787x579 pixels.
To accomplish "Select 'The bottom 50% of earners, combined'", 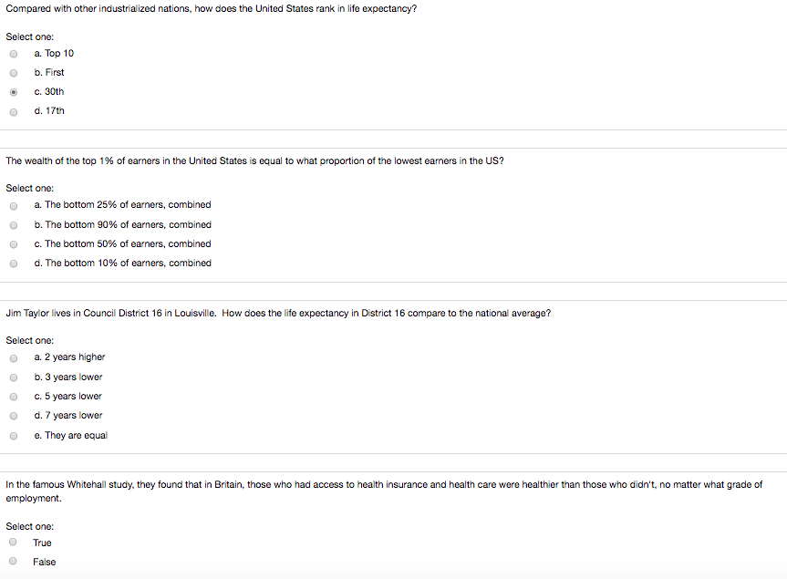I will pos(14,244).
